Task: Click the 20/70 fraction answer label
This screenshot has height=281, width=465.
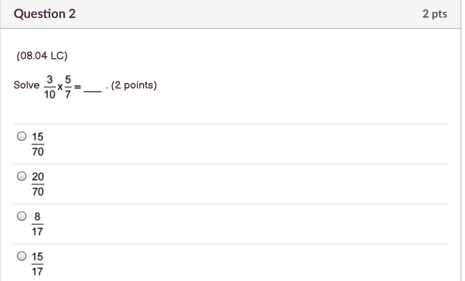Action: tap(38, 184)
